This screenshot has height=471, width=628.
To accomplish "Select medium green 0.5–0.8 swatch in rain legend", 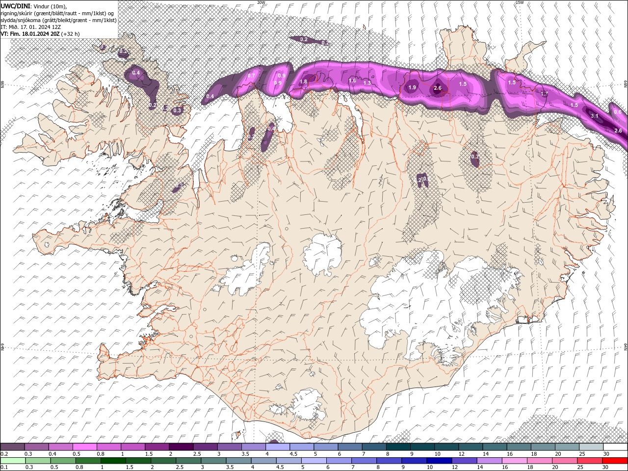I will pos(63,461).
